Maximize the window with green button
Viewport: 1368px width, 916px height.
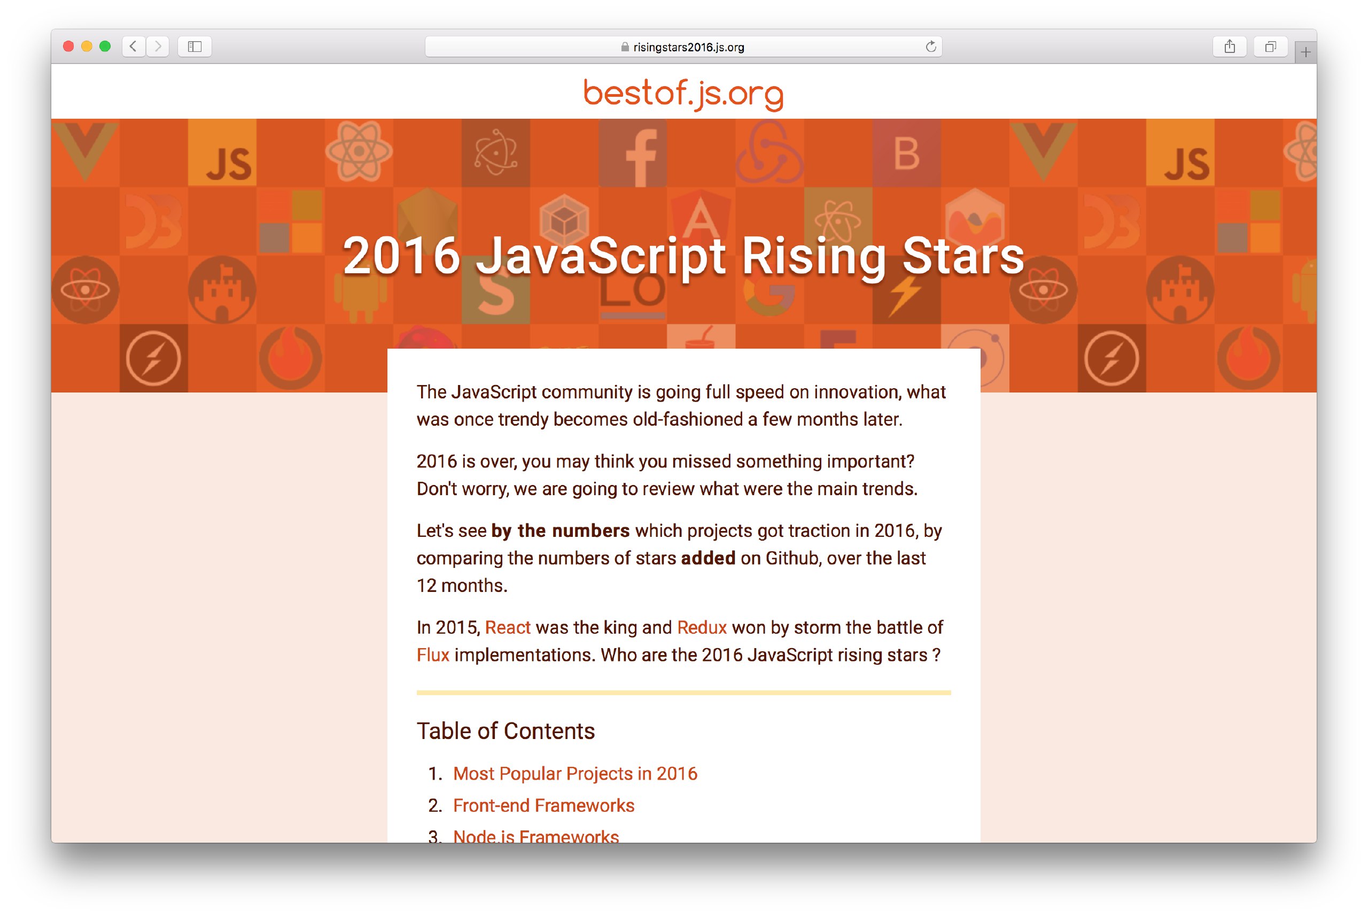pos(105,46)
